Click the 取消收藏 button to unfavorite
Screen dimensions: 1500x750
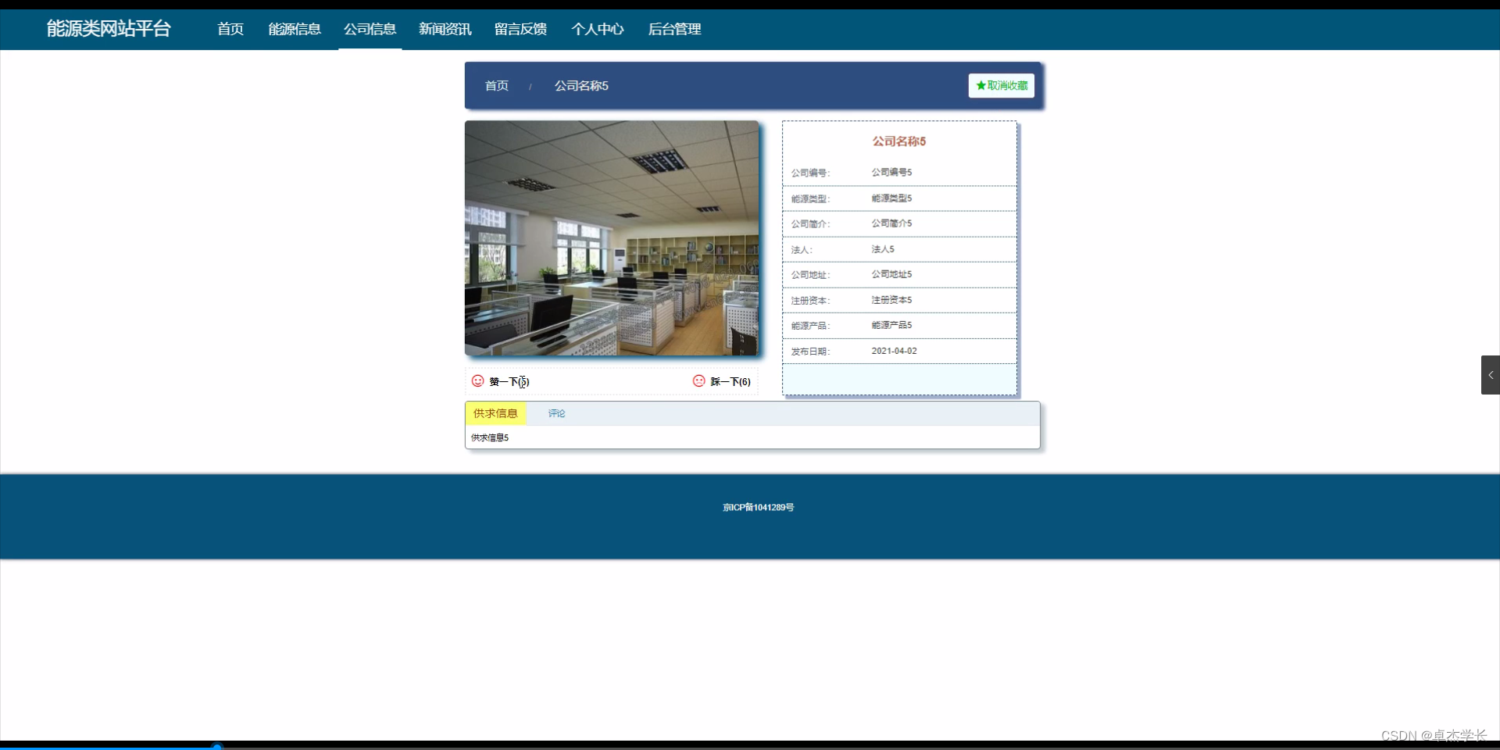pyautogui.click(x=1001, y=86)
